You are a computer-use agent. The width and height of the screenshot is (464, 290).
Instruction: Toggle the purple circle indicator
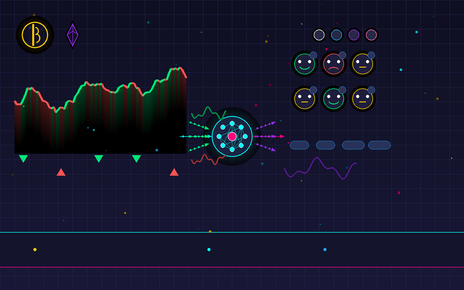pyautogui.click(x=354, y=35)
